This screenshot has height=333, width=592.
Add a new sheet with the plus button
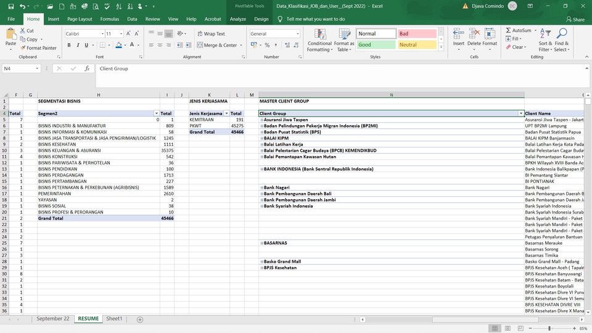[140, 319]
